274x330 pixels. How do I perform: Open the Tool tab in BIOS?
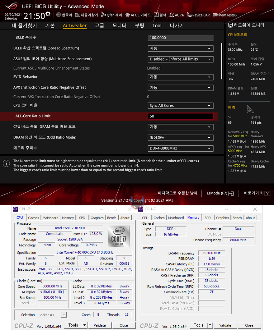coord(157,25)
